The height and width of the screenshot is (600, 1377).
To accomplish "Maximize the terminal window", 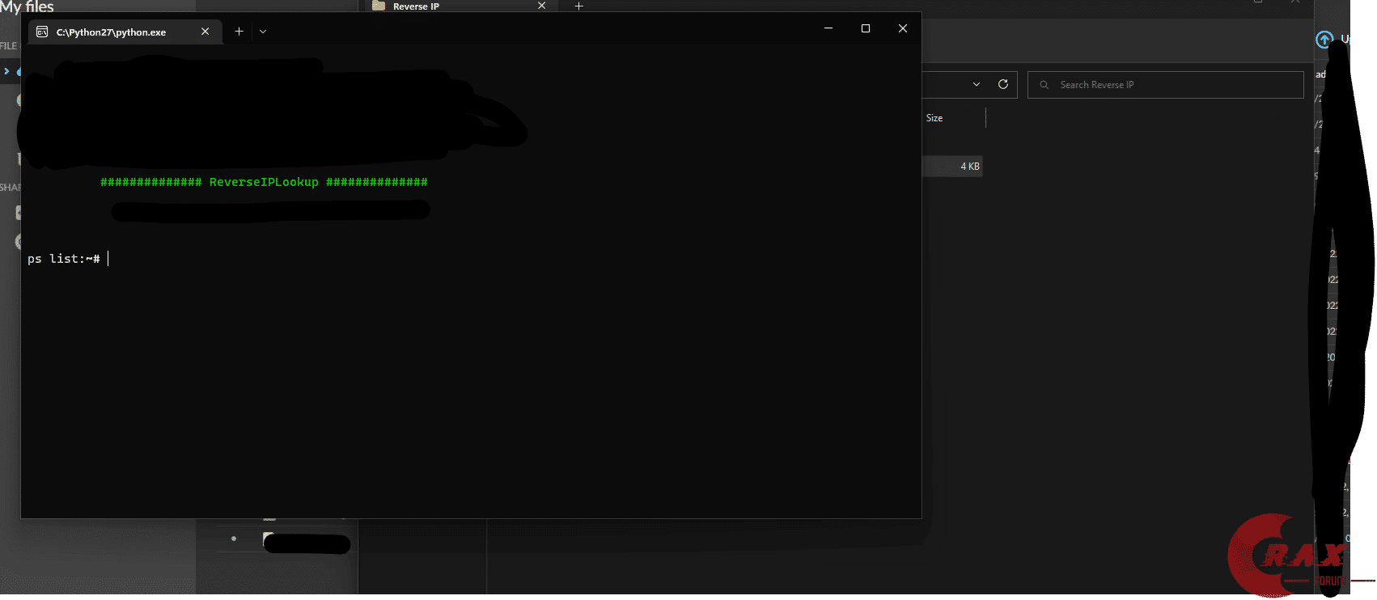I will 866,28.
